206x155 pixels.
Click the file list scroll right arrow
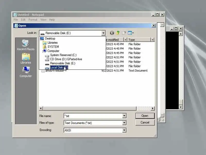click(x=153, y=108)
